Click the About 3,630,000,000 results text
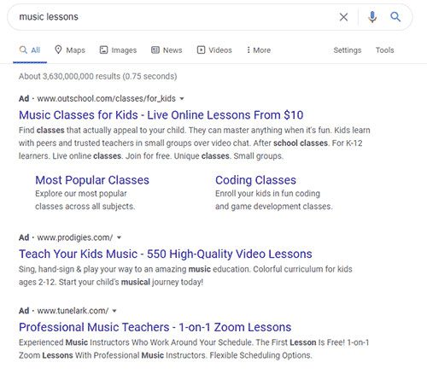This screenshot has height=374, width=427. tap(98, 76)
